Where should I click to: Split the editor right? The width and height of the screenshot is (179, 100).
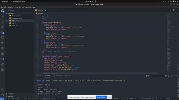(x=173, y=10)
